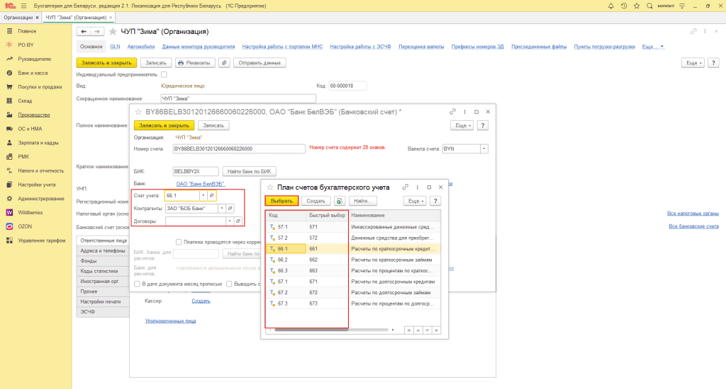Image resolution: width=726 pixels, height=389 pixels.
Task: Click the back arrow navigation button
Action: (x=83, y=32)
